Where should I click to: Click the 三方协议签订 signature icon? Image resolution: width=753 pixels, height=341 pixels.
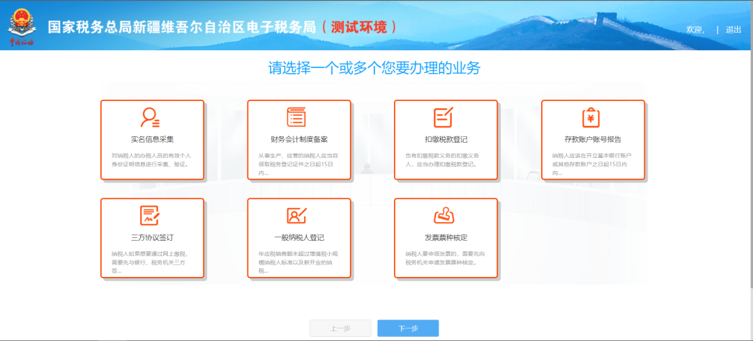coord(151,215)
